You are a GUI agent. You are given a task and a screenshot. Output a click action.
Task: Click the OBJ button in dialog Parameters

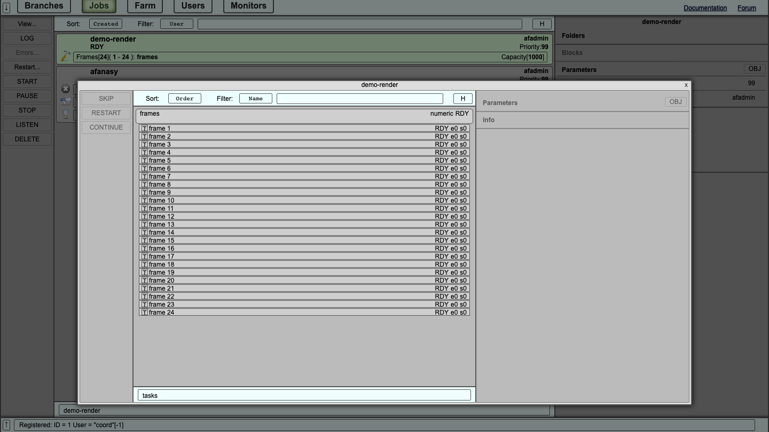(x=676, y=102)
